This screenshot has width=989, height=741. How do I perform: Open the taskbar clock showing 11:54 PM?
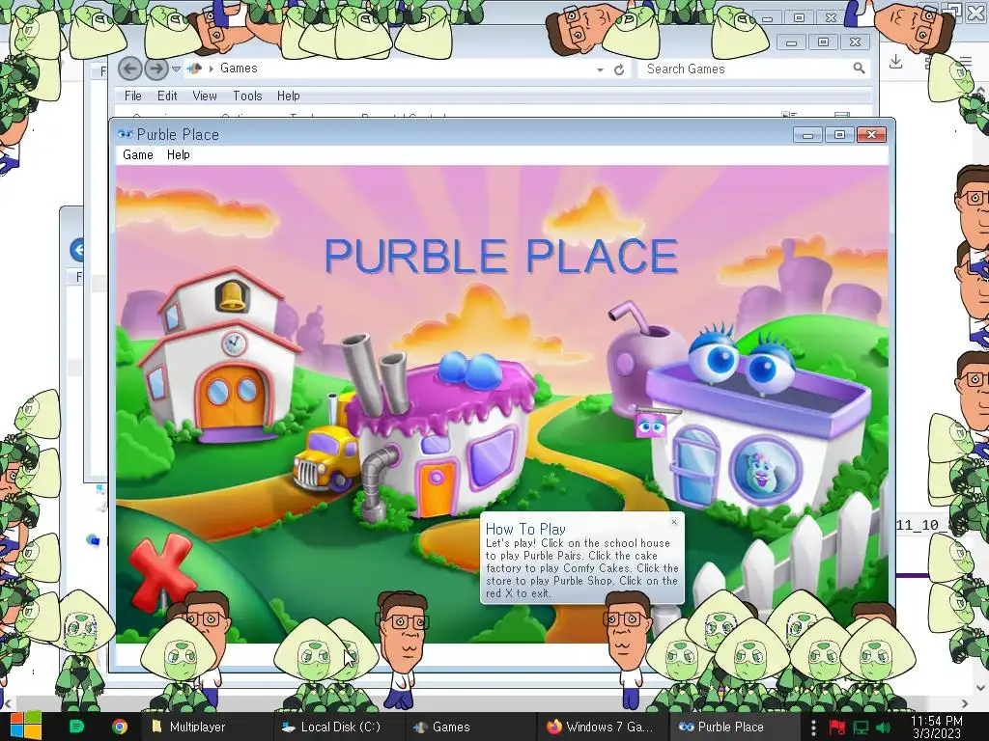tap(937, 727)
